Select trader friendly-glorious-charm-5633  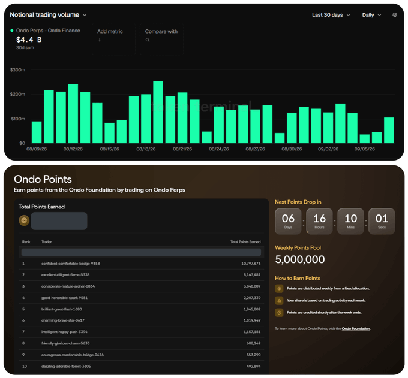(x=65, y=343)
